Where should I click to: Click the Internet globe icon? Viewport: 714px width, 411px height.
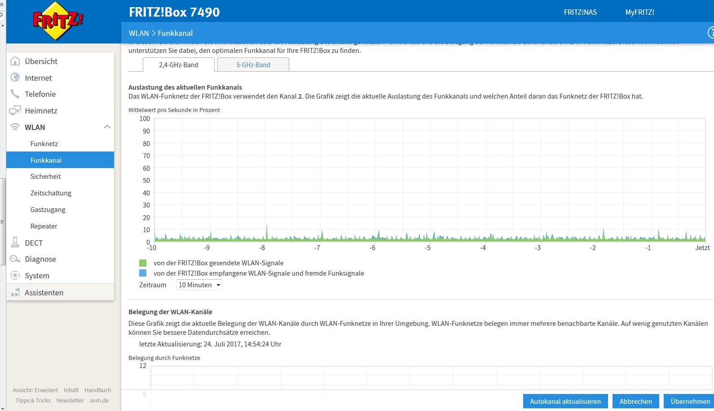point(15,78)
